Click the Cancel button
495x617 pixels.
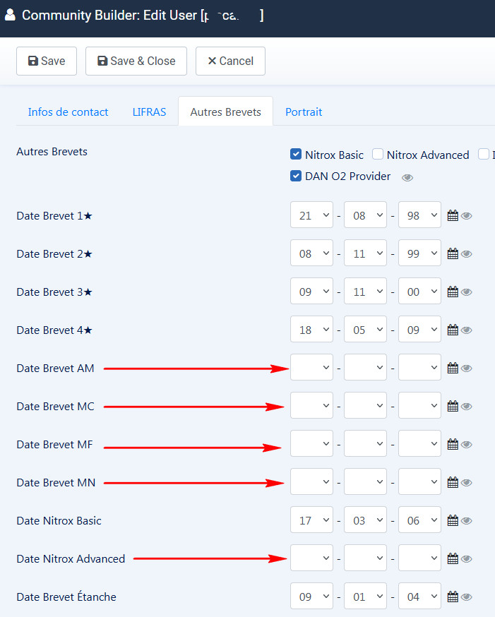230,61
